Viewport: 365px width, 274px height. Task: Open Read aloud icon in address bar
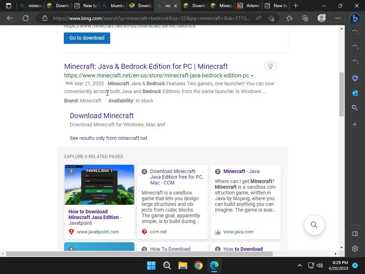(x=258, y=18)
